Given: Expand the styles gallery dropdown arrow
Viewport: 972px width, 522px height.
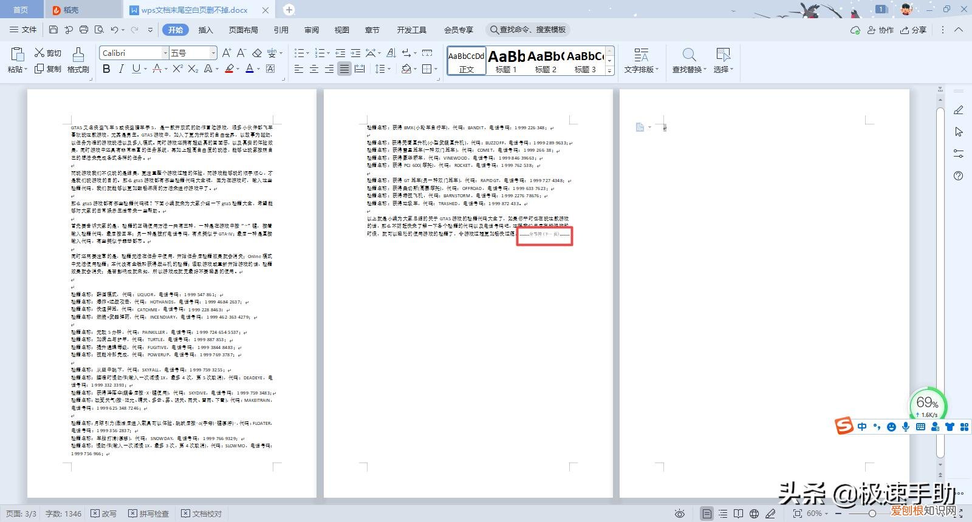Looking at the screenshot, I should [610, 71].
